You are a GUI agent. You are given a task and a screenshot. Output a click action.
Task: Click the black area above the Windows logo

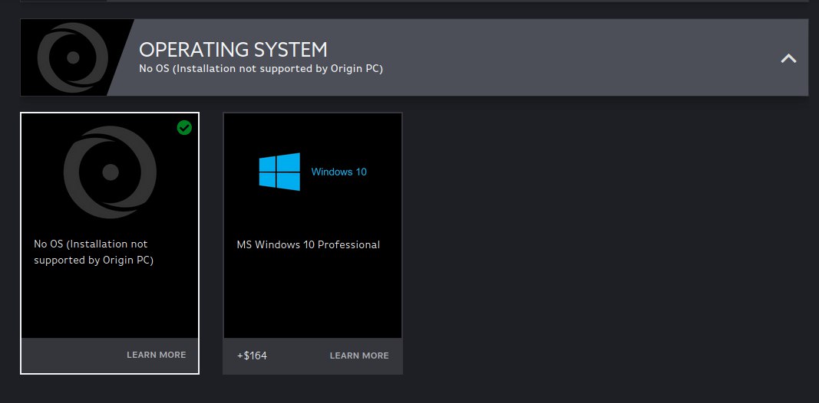click(x=312, y=133)
